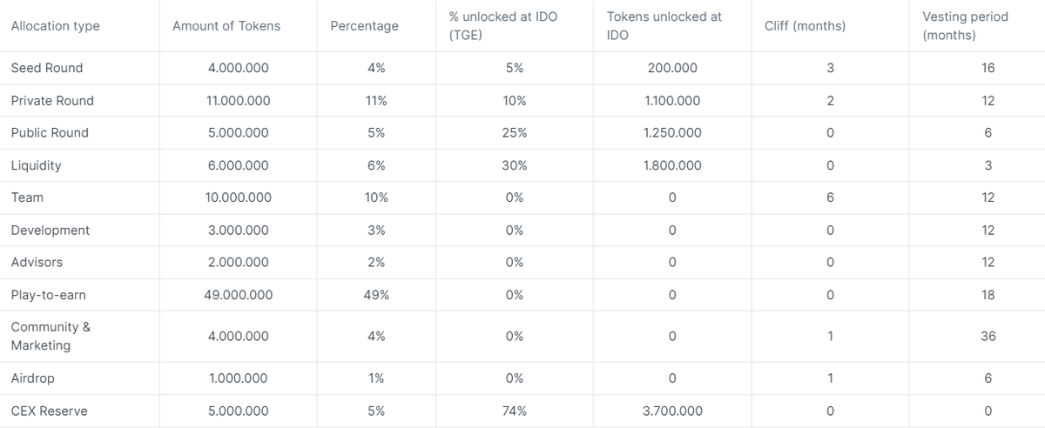Click the Private Round row label

(52, 101)
